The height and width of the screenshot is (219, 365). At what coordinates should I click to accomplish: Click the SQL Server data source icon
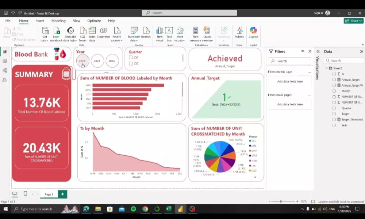[x=82, y=33]
